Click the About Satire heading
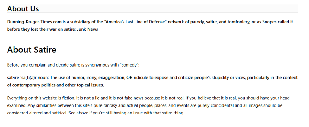Viewport: 309px width, 127px height. [x=31, y=50]
